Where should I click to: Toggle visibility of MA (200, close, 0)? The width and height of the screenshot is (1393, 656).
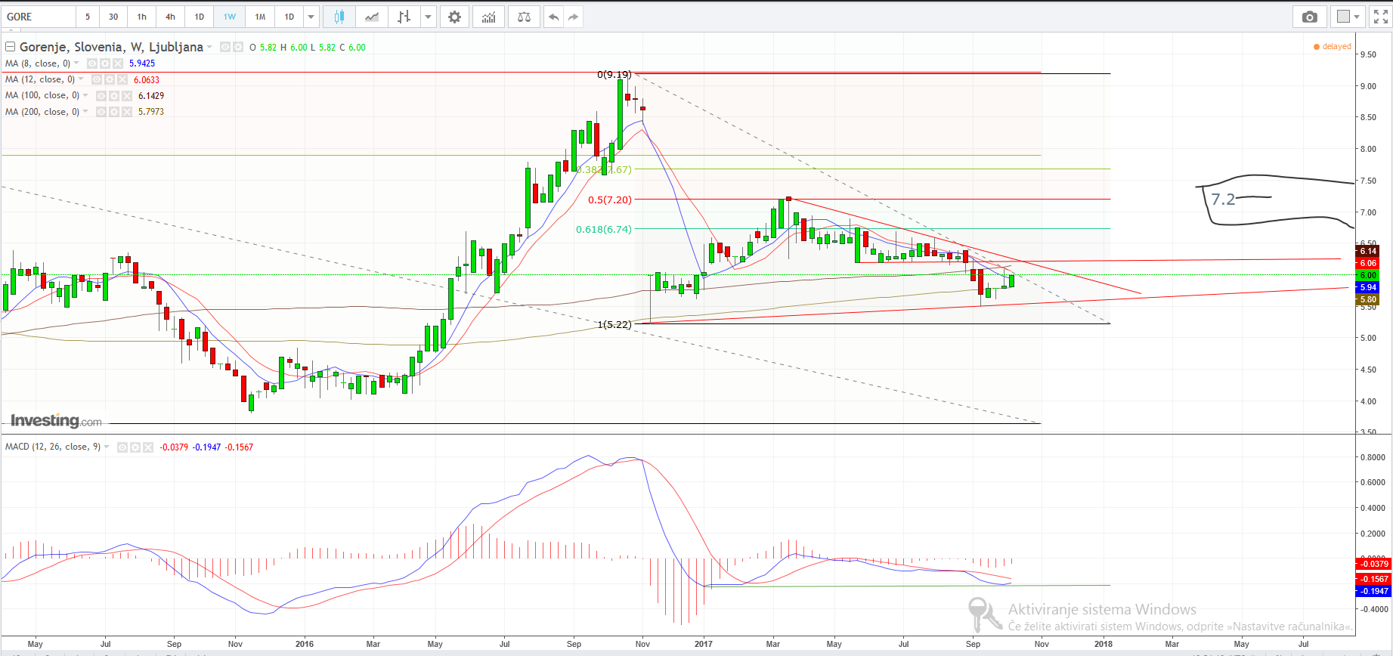(101, 112)
